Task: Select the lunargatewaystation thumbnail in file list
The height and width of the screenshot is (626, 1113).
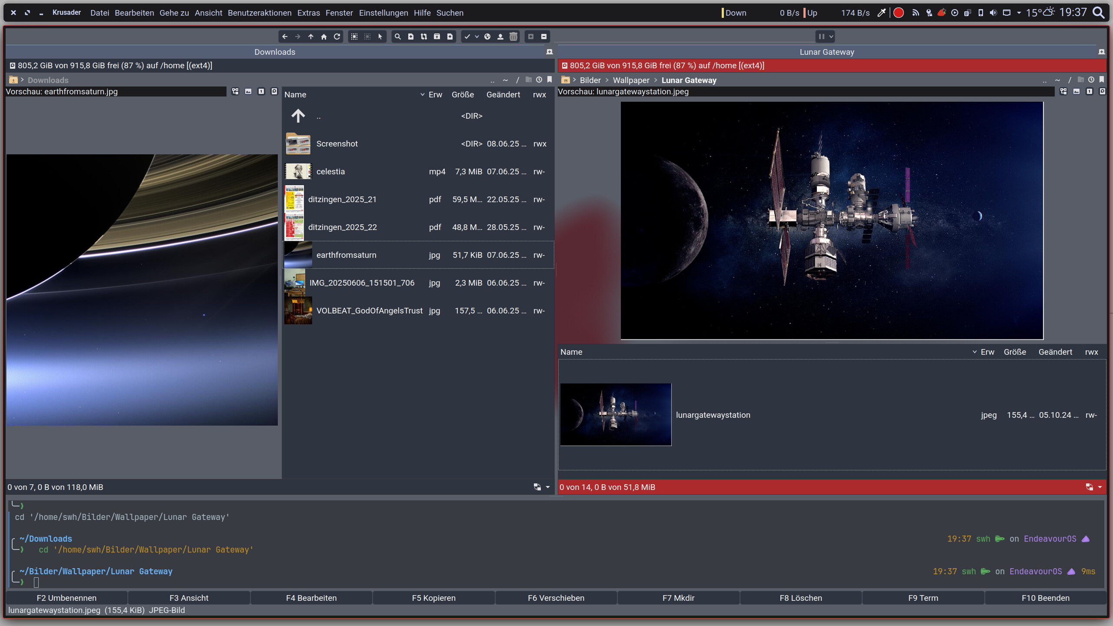Action: (x=616, y=414)
